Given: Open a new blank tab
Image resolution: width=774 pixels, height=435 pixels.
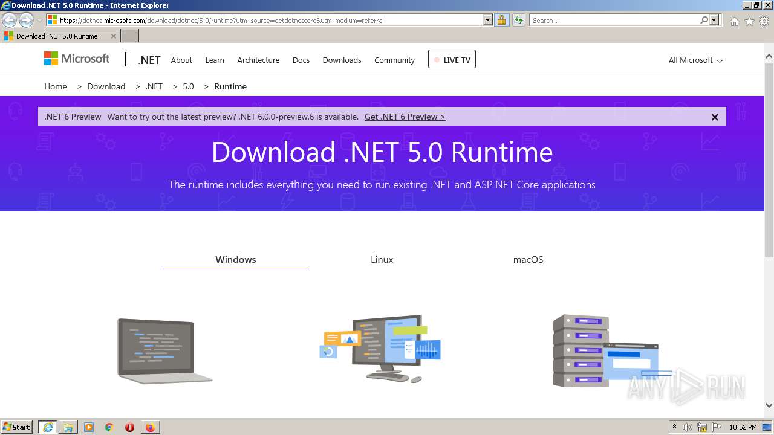Looking at the screenshot, I should point(130,36).
